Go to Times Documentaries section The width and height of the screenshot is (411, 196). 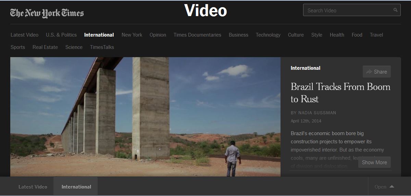(197, 35)
